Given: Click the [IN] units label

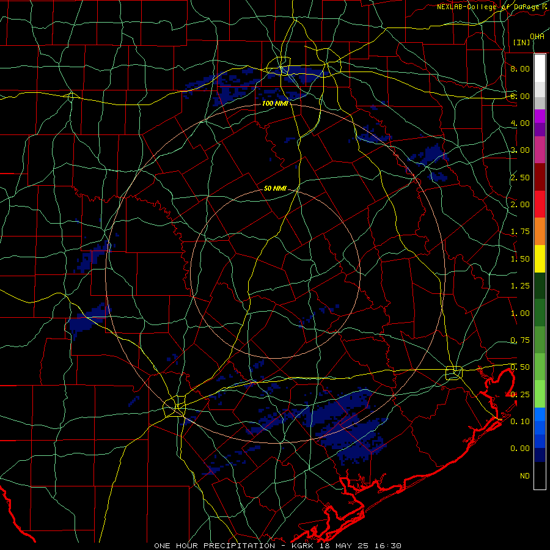Looking at the screenshot, I should [x=522, y=42].
